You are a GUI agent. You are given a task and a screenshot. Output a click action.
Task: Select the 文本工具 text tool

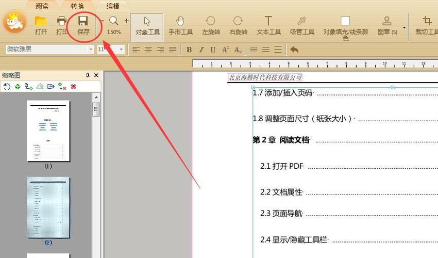[268, 26]
